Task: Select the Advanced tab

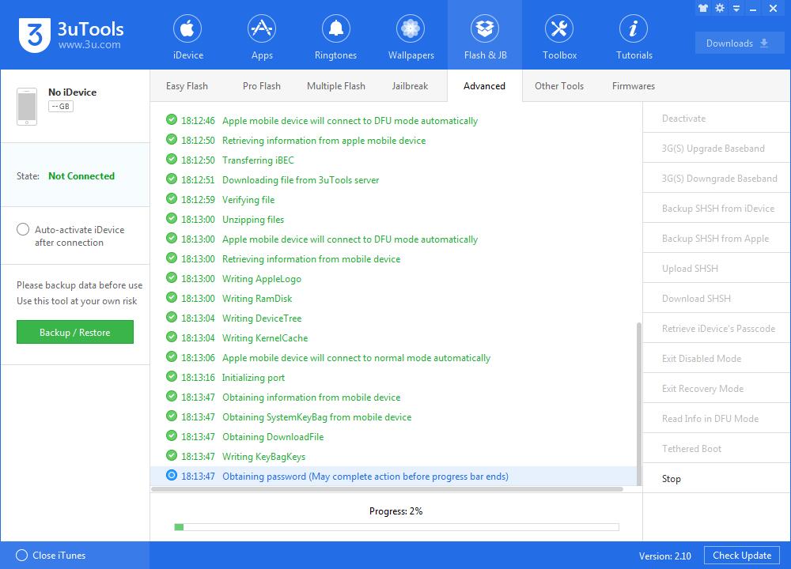Action: pos(484,86)
